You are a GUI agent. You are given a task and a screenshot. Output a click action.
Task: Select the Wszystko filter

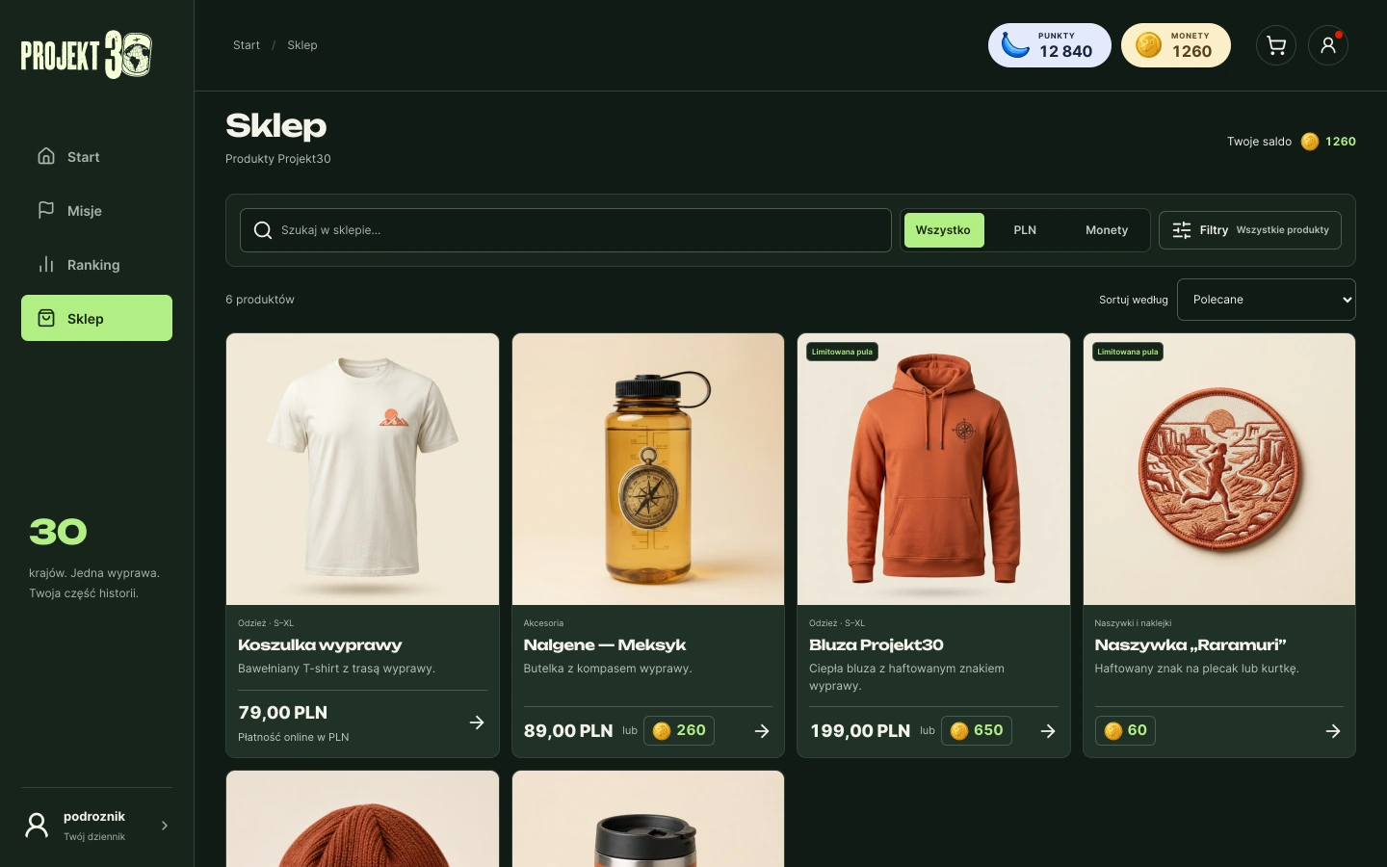tap(944, 230)
